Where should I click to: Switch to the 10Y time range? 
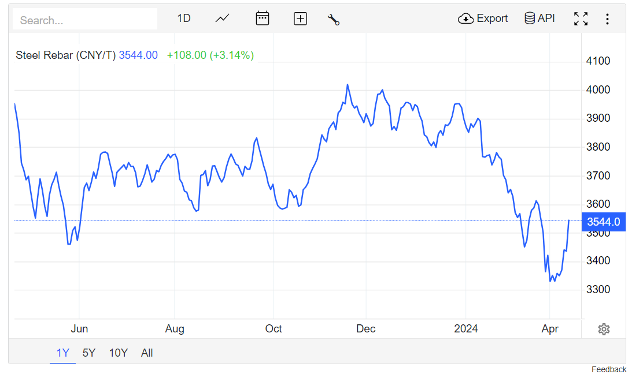click(118, 353)
